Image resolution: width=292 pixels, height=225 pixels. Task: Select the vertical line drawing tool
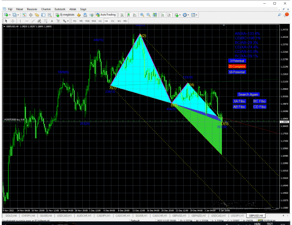(x=20, y=21)
